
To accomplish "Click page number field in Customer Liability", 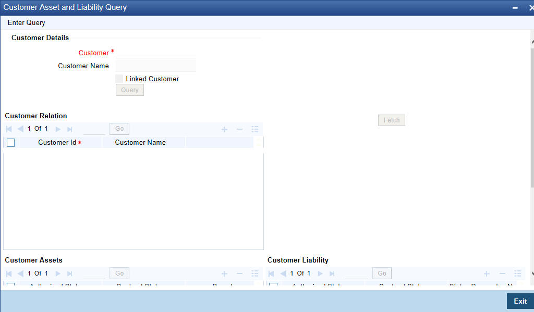I will [x=357, y=273].
